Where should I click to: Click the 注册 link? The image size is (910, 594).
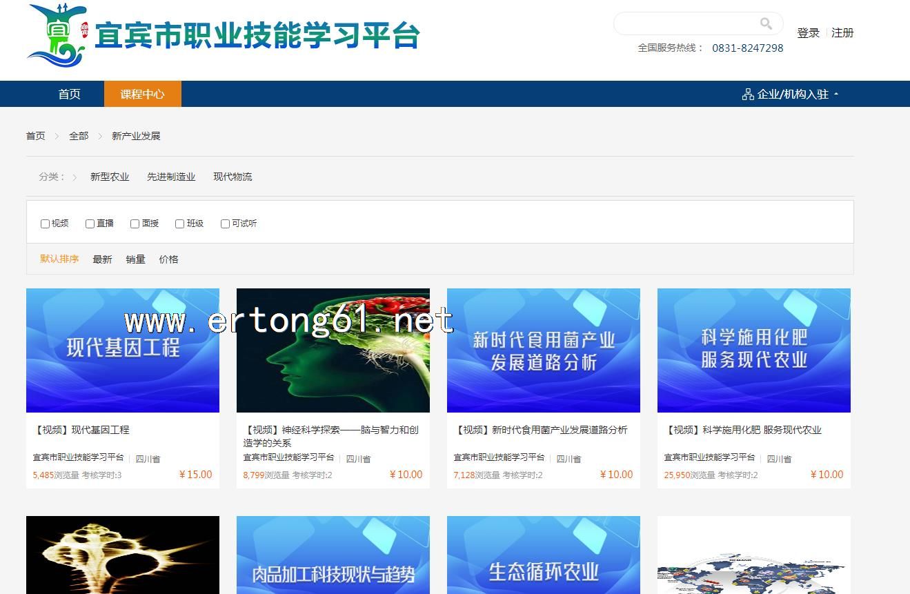842,32
